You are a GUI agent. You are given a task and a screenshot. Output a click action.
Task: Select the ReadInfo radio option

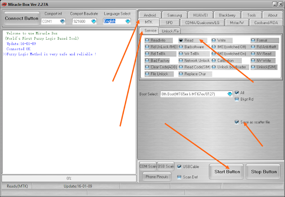click(x=159, y=41)
